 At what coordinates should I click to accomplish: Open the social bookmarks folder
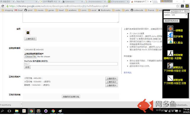[92, 10]
